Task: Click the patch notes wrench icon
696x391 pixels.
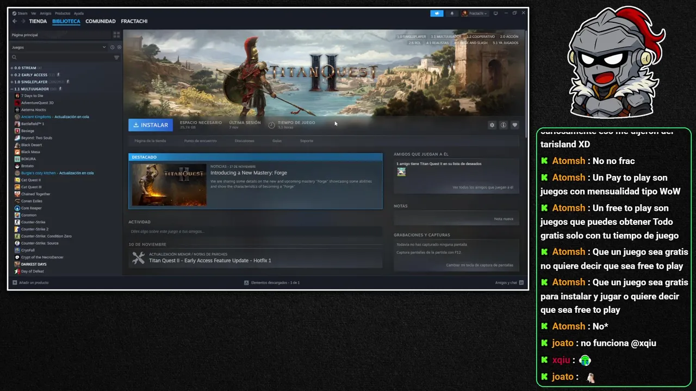Action: point(139,257)
